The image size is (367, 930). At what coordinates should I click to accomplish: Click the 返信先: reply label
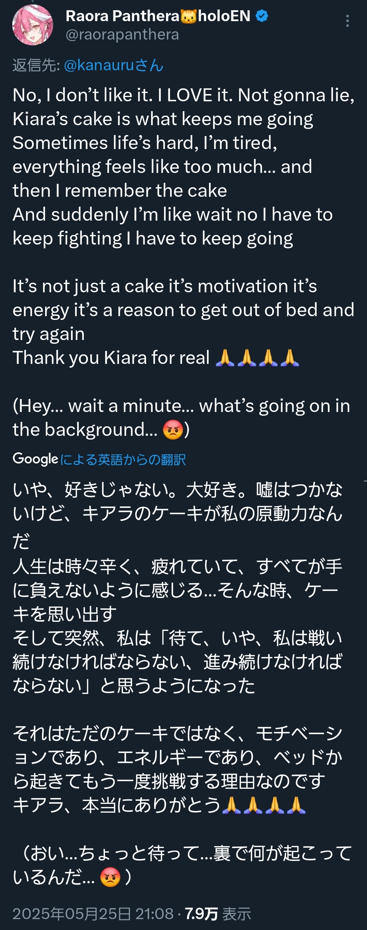36,65
